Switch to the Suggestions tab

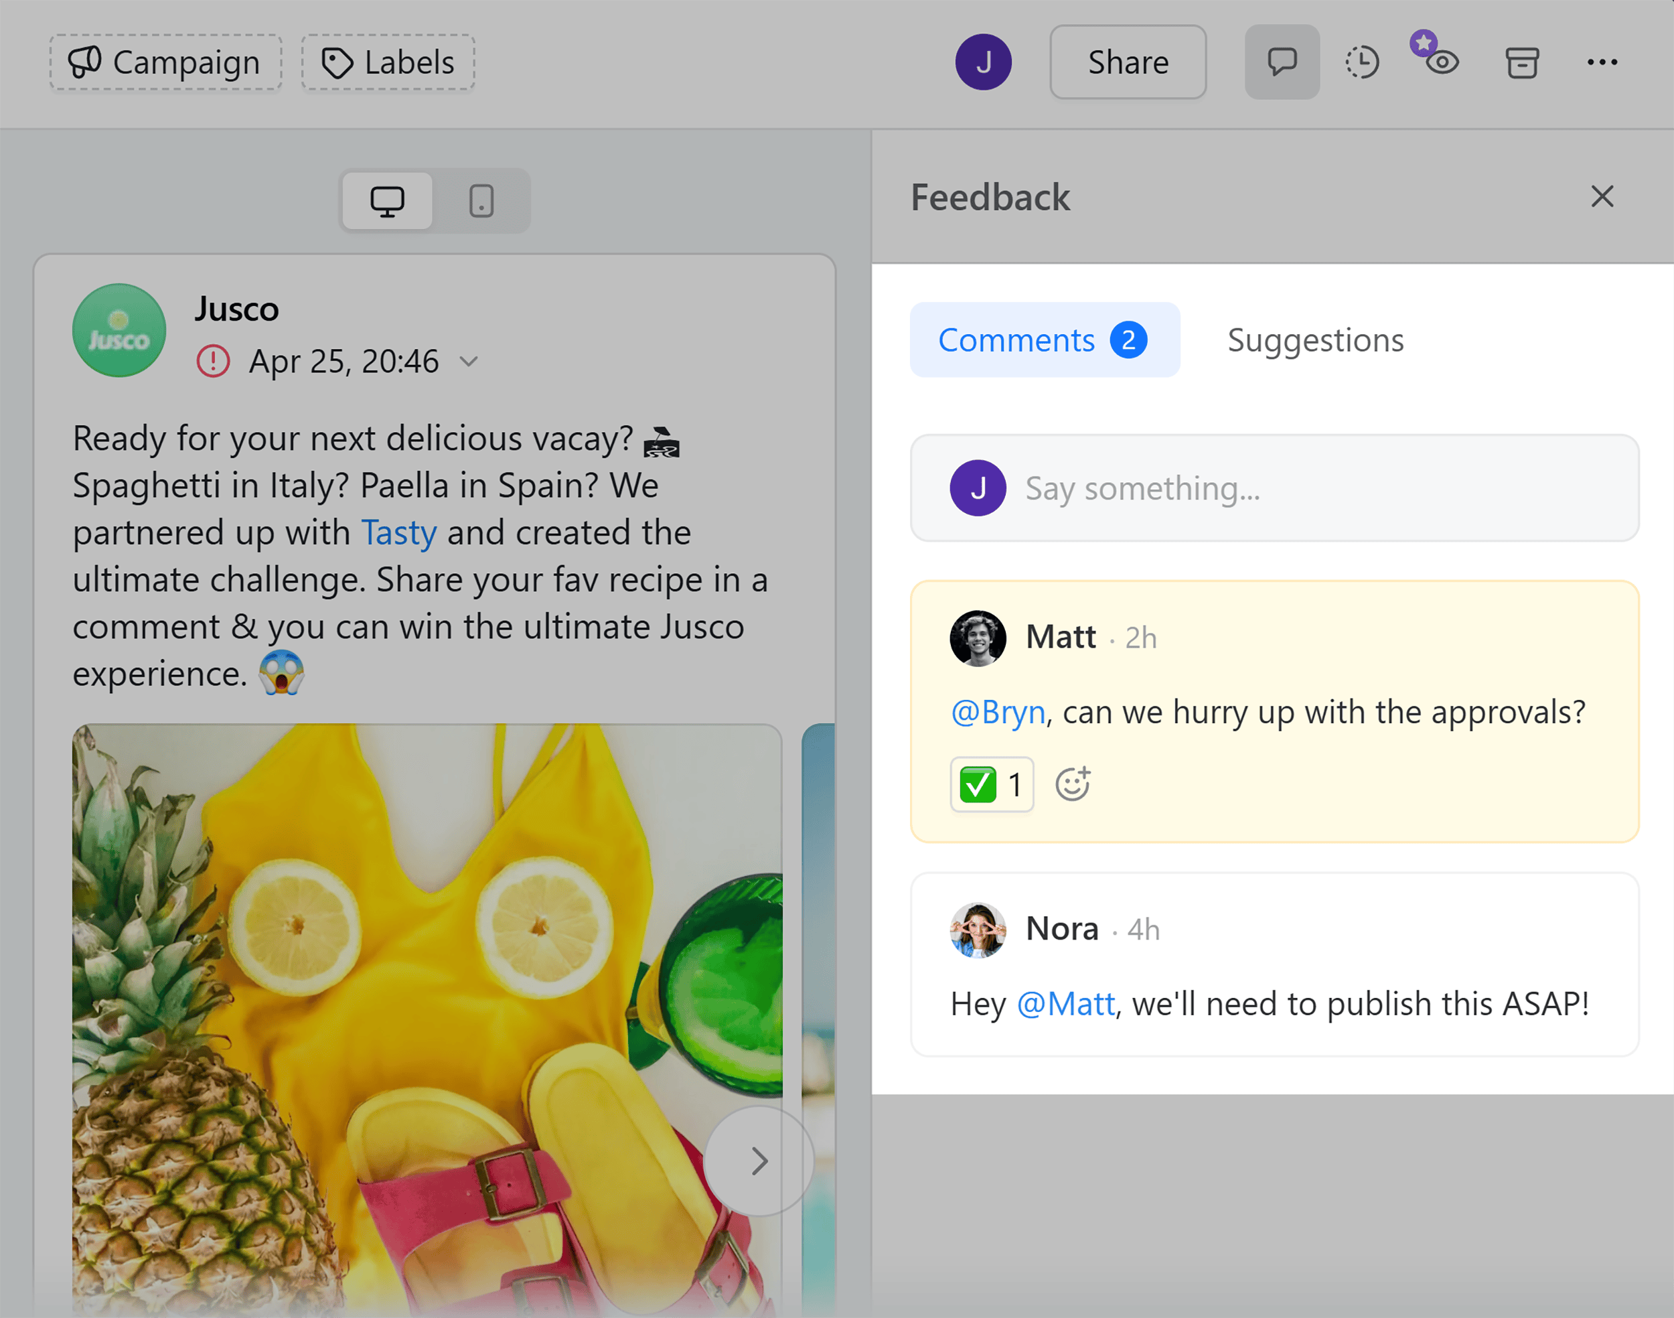coord(1315,340)
